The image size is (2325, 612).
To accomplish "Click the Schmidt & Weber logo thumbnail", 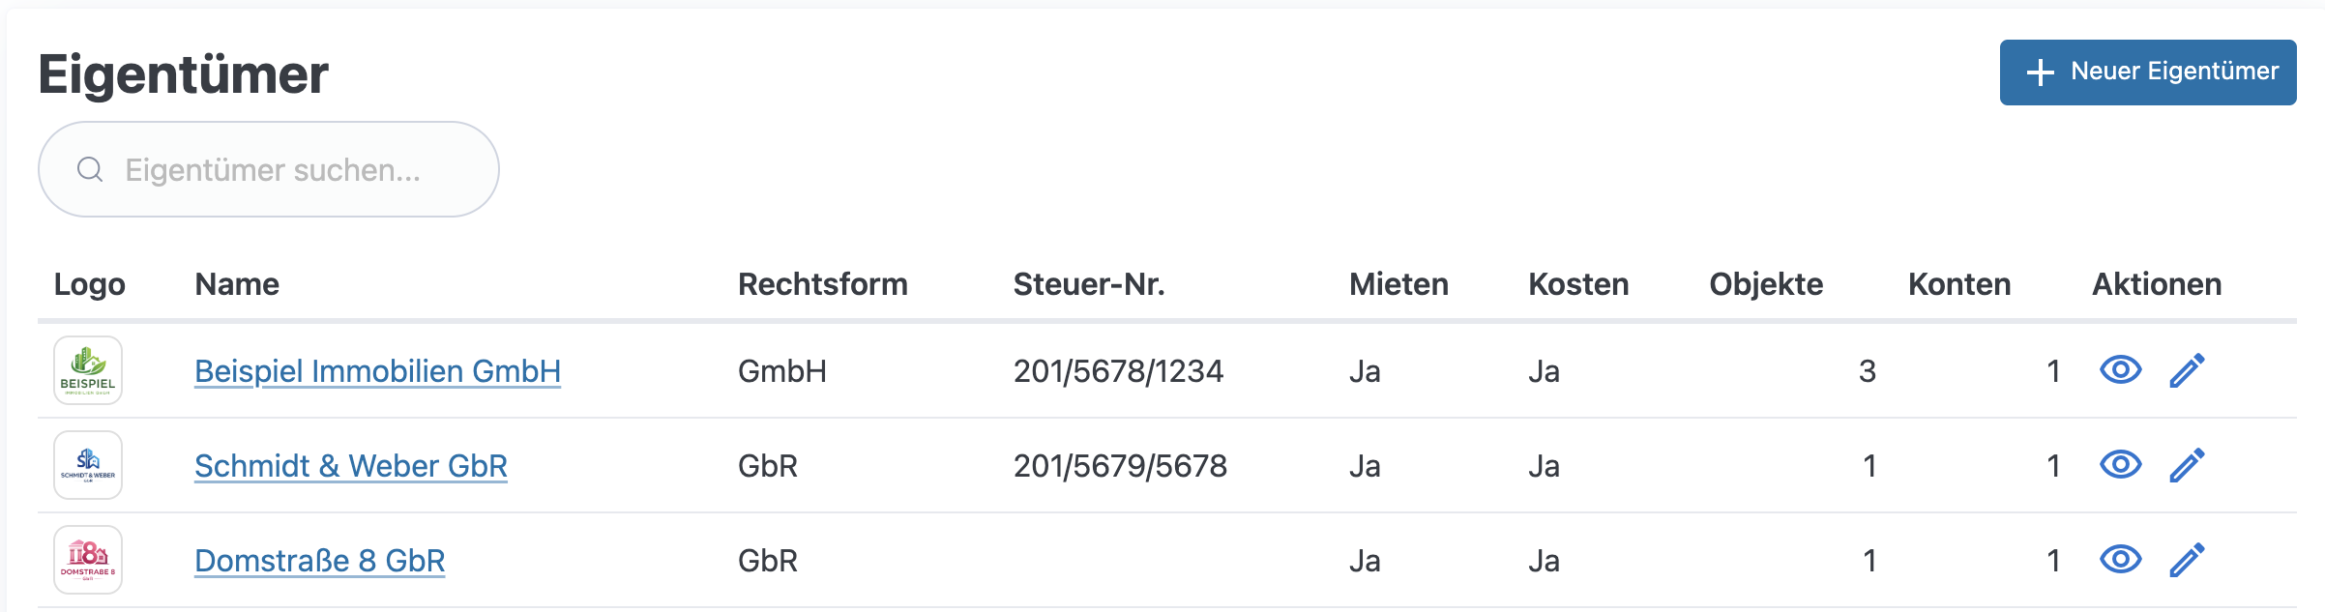I will pyautogui.click(x=89, y=465).
